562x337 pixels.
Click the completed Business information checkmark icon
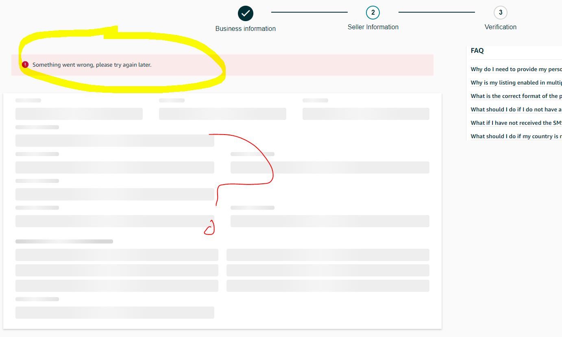pyautogui.click(x=246, y=13)
